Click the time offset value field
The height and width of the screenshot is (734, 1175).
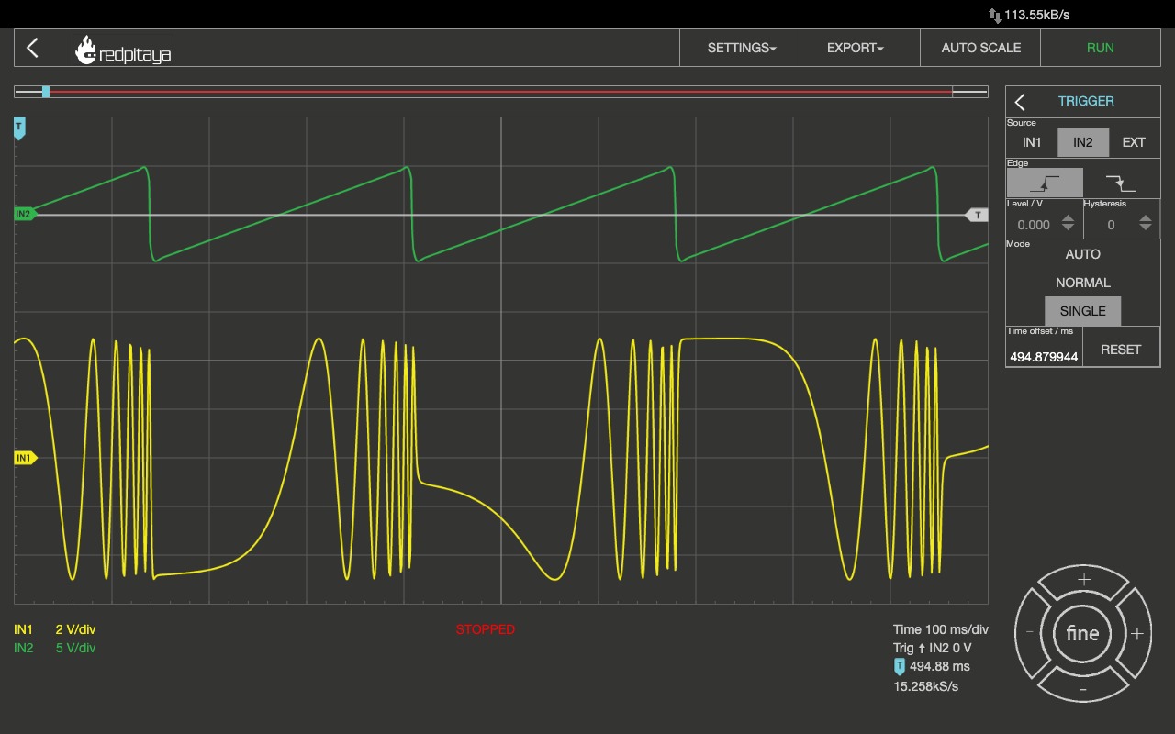(x=1044, y=356)
